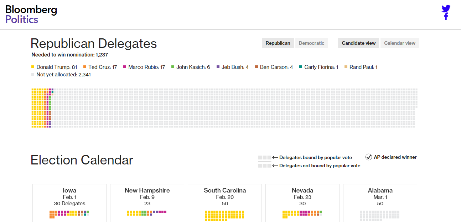Open the Iowa election card title
Viewport: 461px width, 222px height.
(x=69, y=190)
